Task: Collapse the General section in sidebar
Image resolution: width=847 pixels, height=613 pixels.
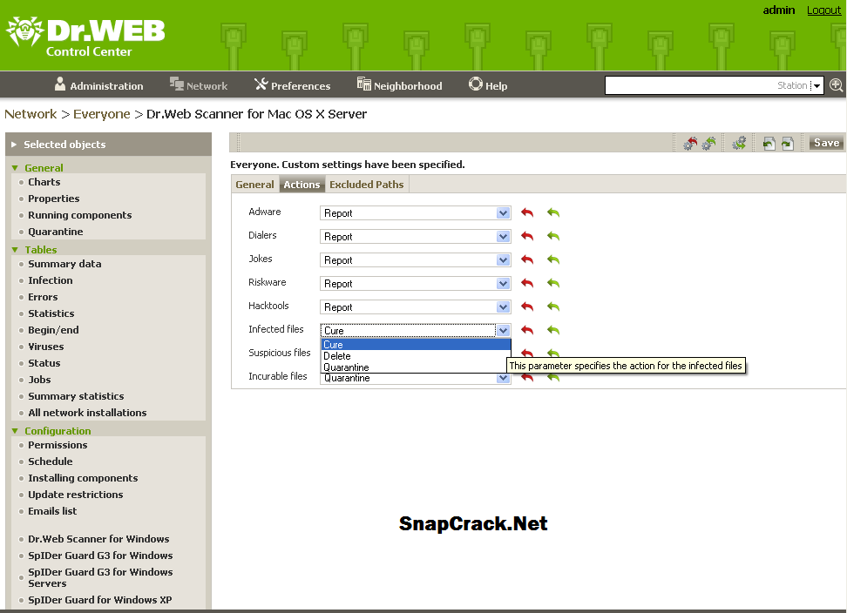Action: (15, 168)
